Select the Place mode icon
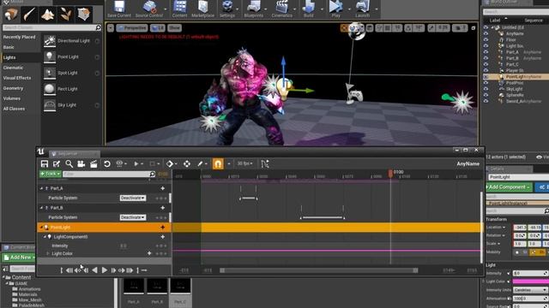 pos(11,15)
